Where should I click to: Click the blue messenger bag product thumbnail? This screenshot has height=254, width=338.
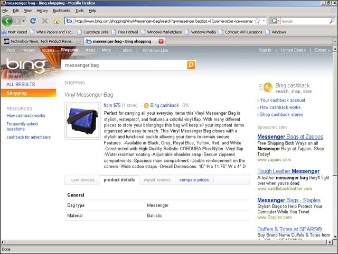tap(82, 121)
